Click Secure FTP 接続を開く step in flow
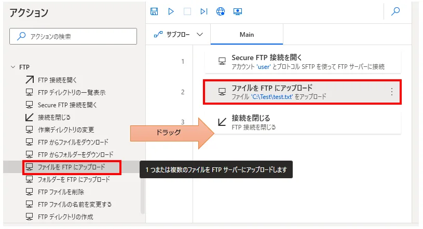This screenshot has width=423, height=229. pos(302,62)
